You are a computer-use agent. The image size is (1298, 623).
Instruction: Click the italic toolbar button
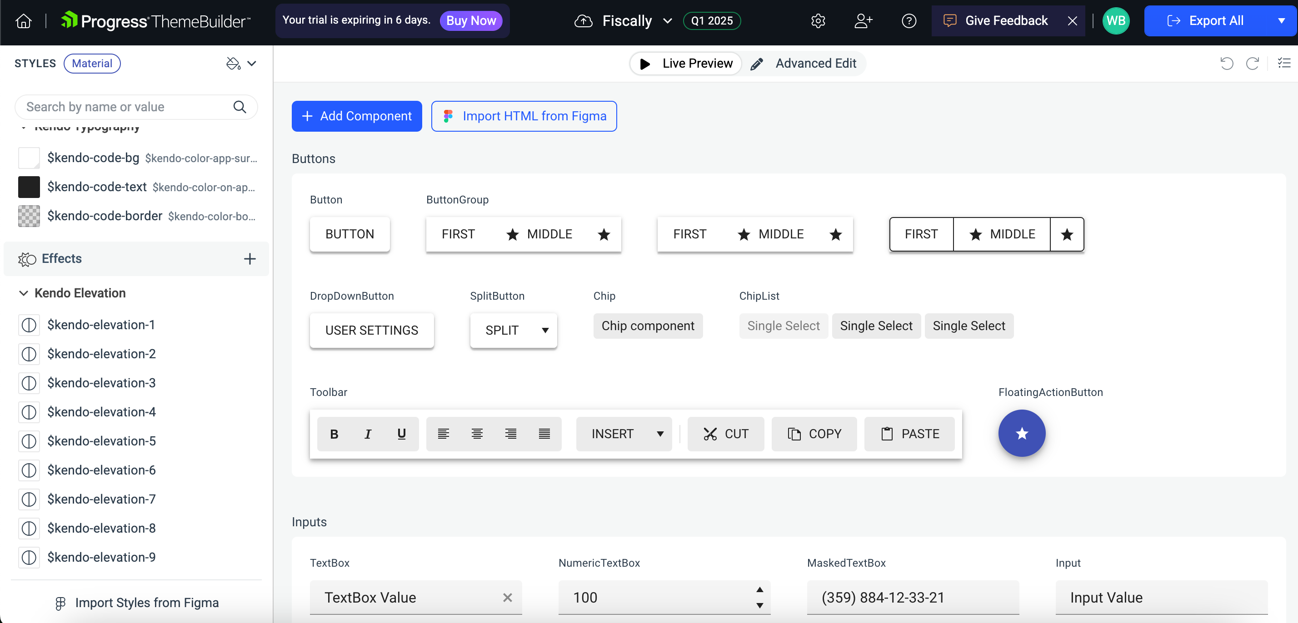368,434
